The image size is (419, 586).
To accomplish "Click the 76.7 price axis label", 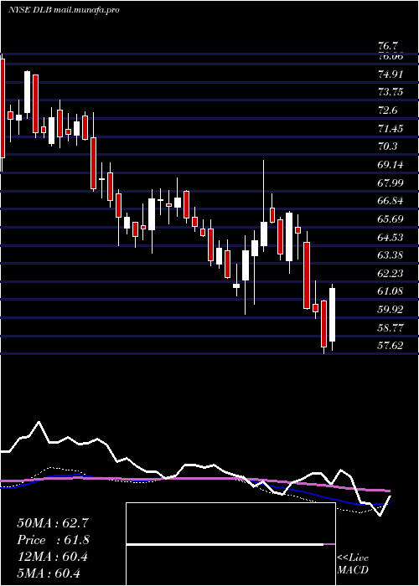I will [388, 47].
